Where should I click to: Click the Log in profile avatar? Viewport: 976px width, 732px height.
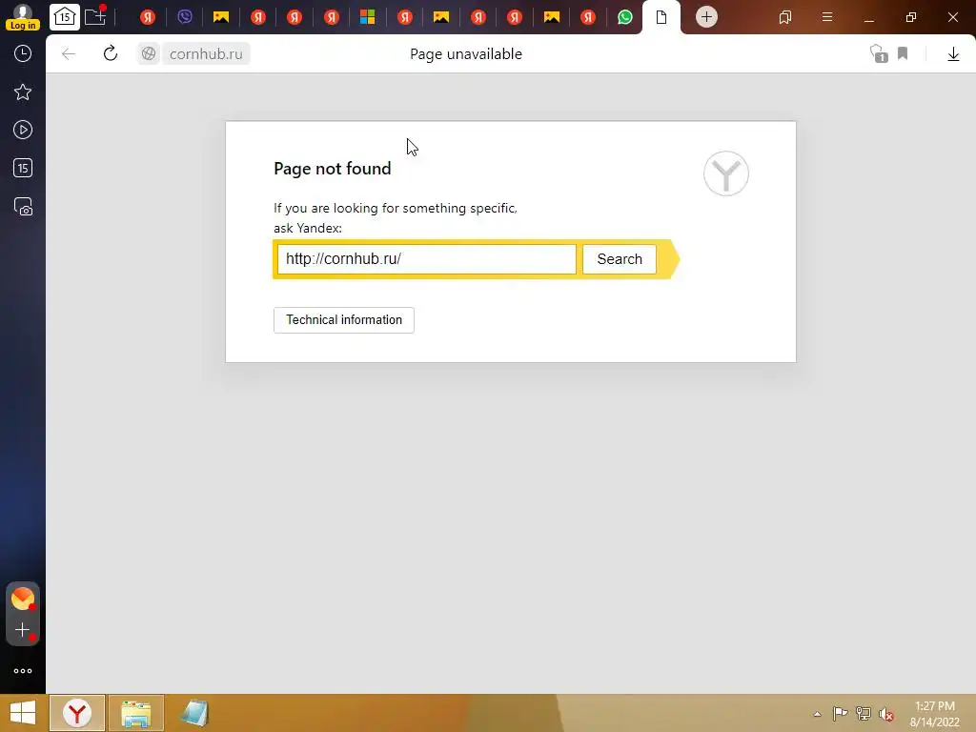coord(23,17)
